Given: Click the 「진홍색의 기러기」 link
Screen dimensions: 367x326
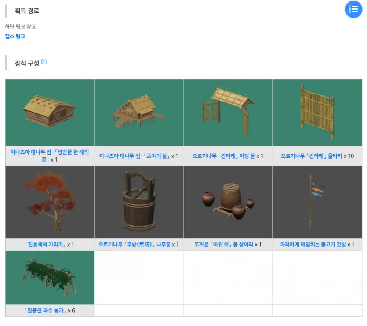Looking at the screenshot, I should pos(45,245).
